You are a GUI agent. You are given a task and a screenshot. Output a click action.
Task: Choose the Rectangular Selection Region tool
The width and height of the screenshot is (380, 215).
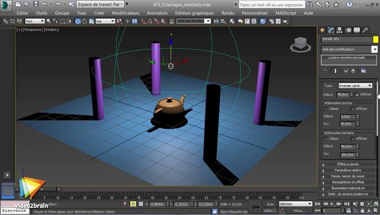(x=62, y=21)
